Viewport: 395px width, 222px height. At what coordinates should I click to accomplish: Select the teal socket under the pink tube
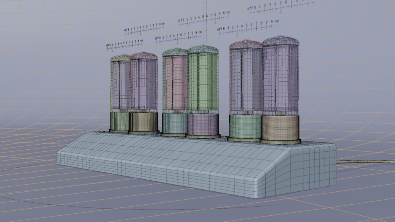[175, 123]
